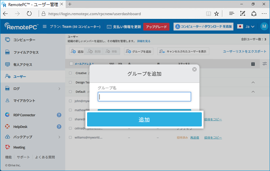Click the blue 追加 button in dialog
The image size is (270, 171).
(x=144, y=119)
